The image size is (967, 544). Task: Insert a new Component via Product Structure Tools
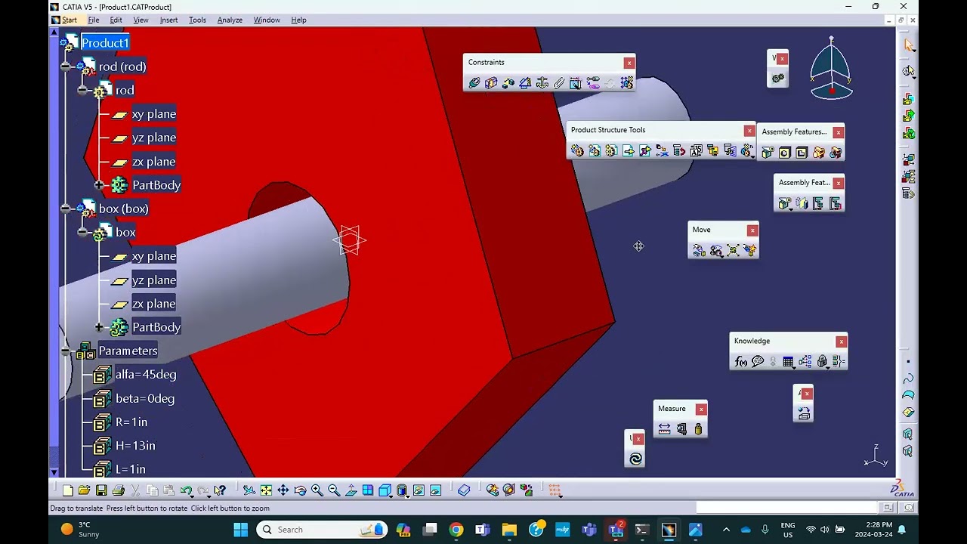pyautogui.click(x=578, y=151)
